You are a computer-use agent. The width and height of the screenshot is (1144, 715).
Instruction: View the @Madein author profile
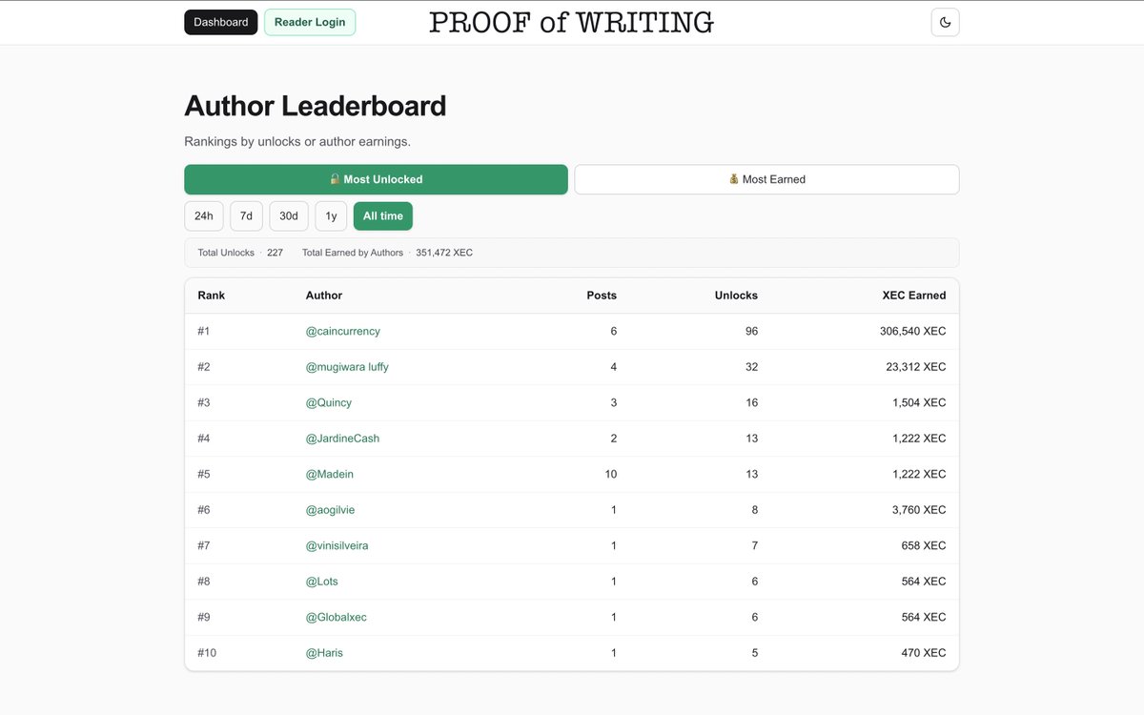[x=330, y=474]
